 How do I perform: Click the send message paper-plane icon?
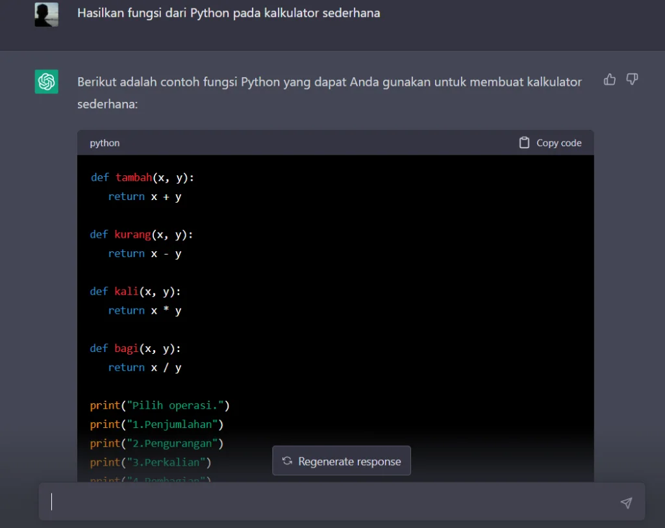pyautogui.click(x=627, y=503)
